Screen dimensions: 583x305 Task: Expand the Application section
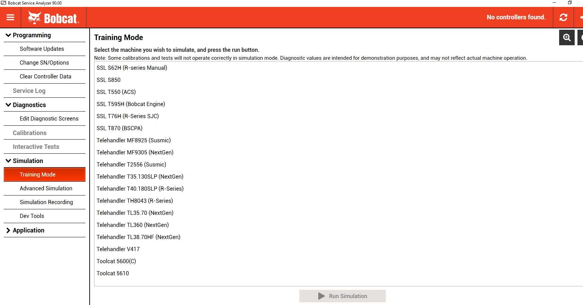coord(8,230)
